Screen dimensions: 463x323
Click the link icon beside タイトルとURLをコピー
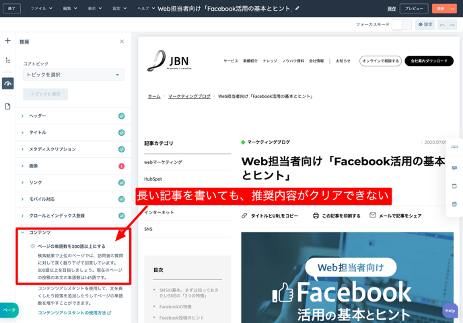[244, 216]
